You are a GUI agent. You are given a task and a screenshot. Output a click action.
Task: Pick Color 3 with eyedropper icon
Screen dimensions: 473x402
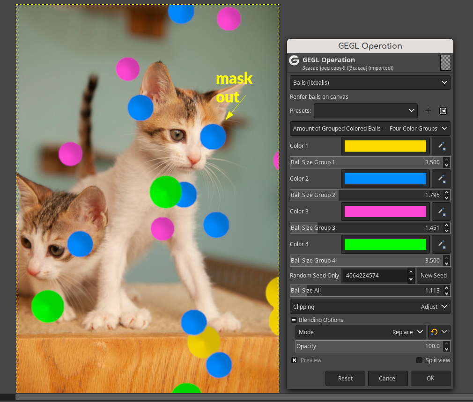point(441,212)
